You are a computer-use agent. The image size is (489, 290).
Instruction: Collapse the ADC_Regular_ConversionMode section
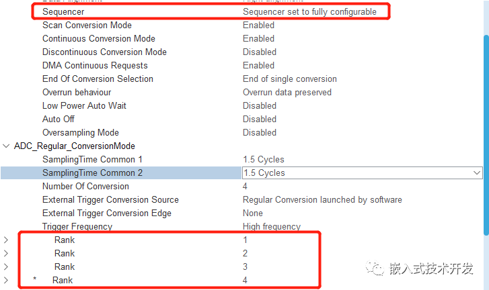6,146
